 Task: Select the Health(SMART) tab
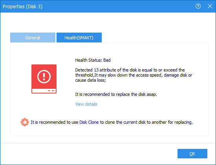79,37
